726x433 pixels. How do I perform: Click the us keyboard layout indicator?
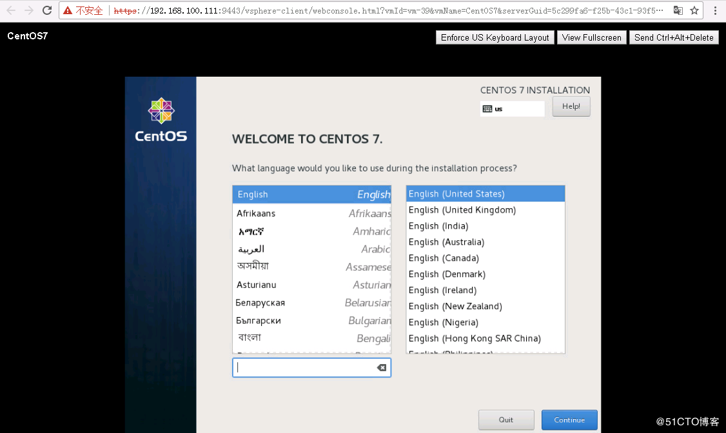click(512, 109)
